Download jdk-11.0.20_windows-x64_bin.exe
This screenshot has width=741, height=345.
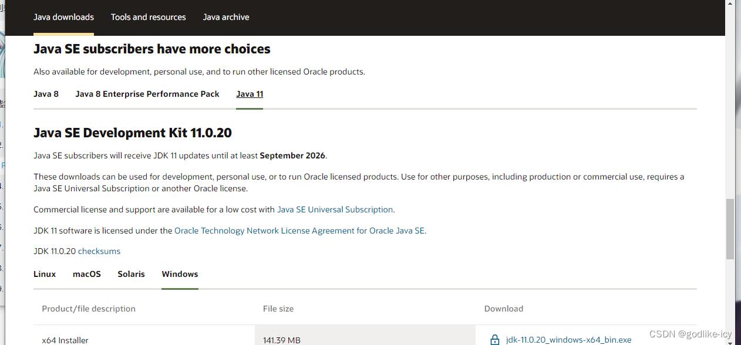tap(568, 340)
